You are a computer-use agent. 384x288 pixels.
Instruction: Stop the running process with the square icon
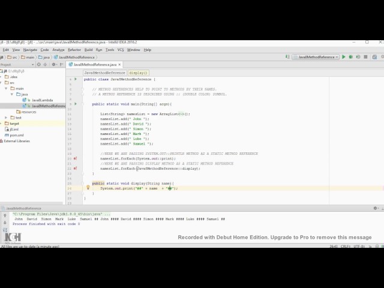coord(365,57)
